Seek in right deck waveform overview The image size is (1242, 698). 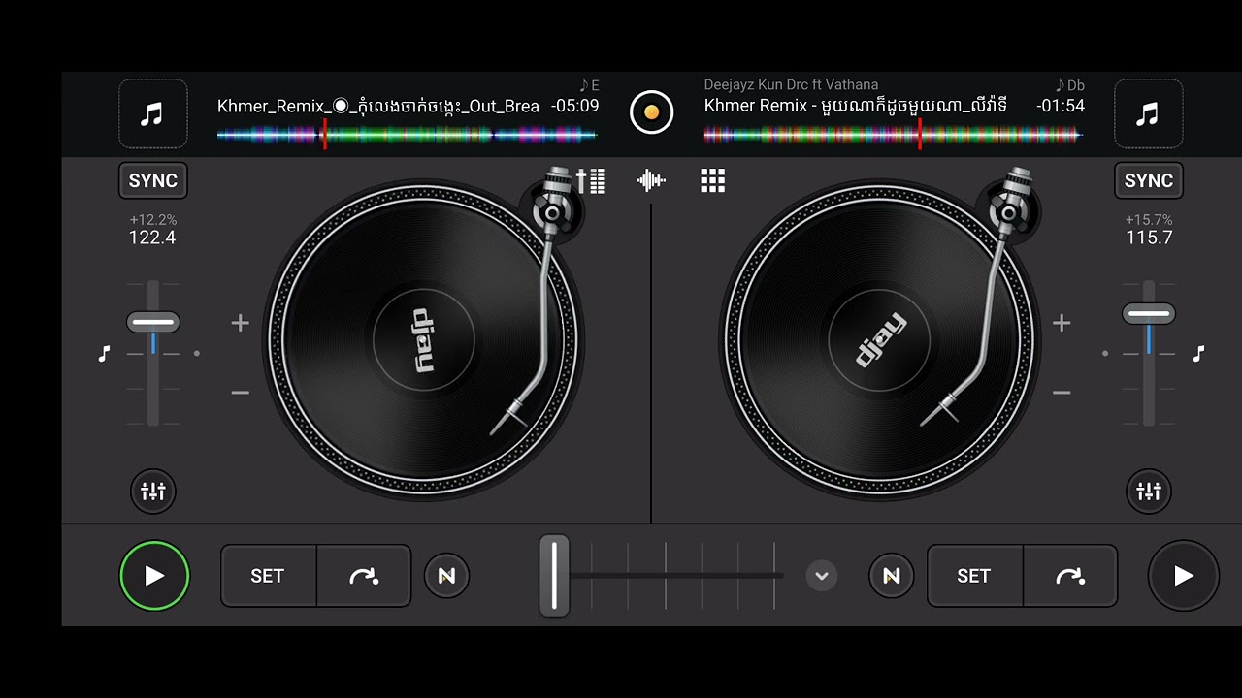tap(893, 136)
